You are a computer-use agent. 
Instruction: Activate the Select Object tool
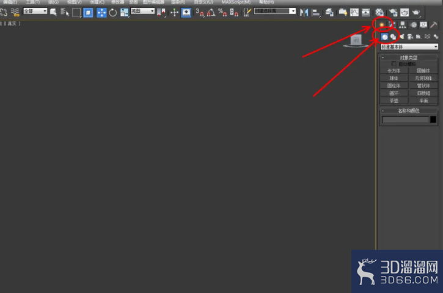53,12
